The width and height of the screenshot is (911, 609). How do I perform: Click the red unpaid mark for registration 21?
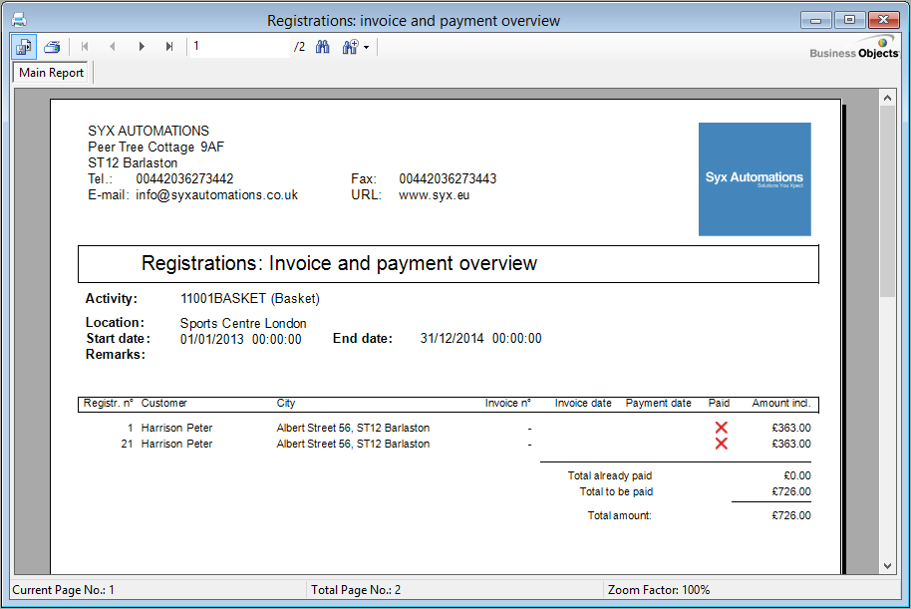[721, 444]
